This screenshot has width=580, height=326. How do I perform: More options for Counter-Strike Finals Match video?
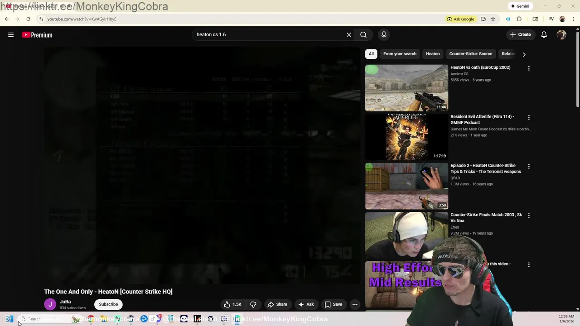pos(529,216)
